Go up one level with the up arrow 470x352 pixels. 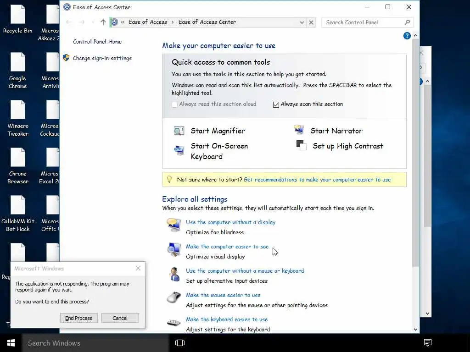[x=103, y=22]
